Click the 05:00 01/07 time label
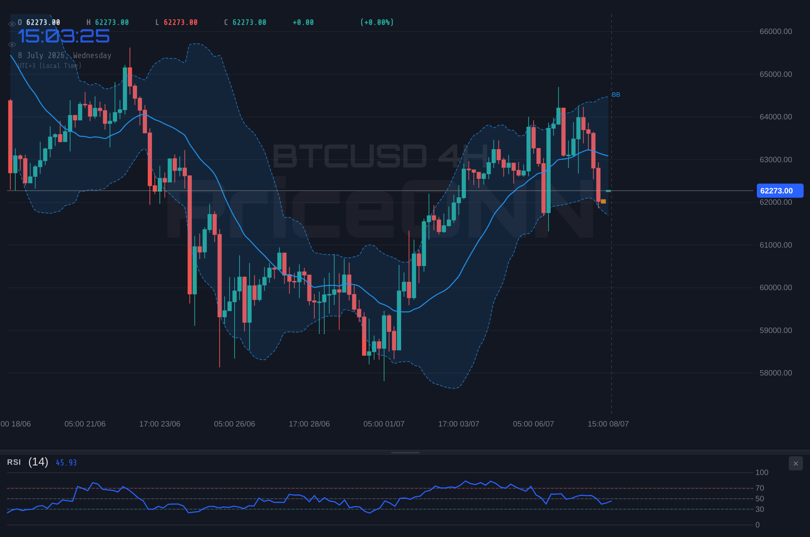 (x=384, y=424)
